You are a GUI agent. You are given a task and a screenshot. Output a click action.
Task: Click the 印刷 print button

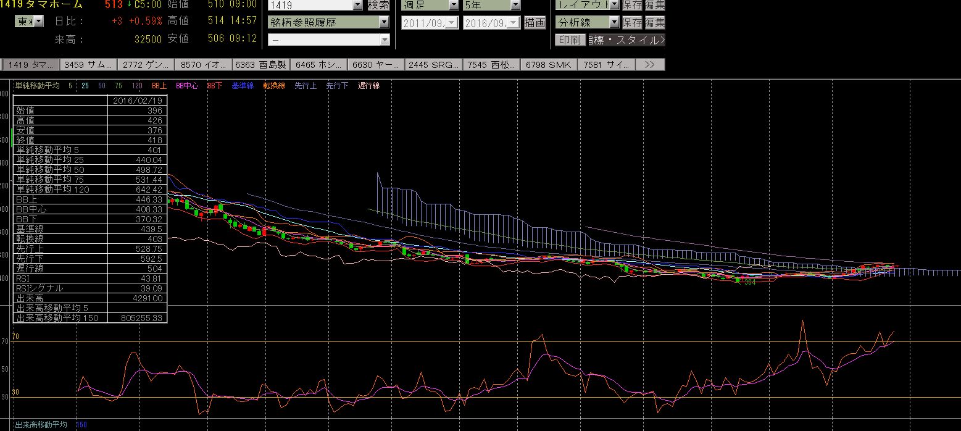point(570,40)
